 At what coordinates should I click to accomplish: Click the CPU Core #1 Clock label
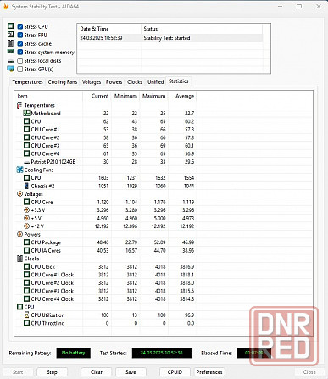pos(53,275)
